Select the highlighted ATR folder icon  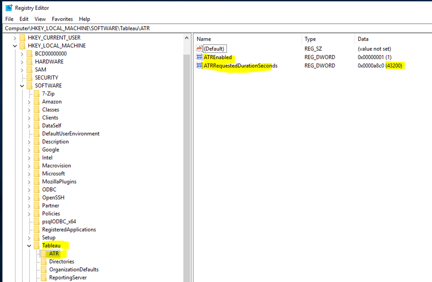click(x=44, y=253)
